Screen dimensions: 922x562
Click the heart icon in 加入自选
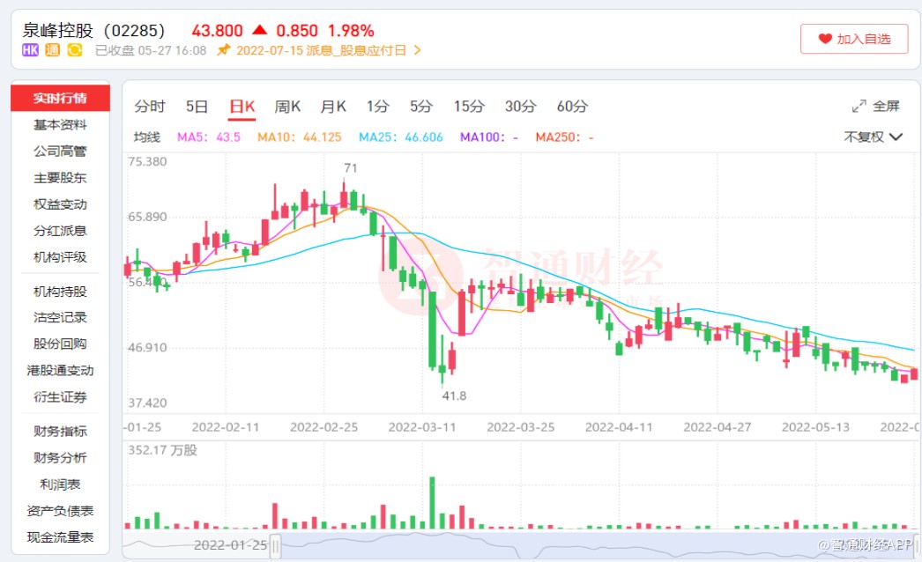click(825, 39)
